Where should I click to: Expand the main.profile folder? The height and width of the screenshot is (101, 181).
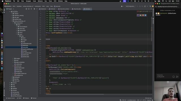16,31
